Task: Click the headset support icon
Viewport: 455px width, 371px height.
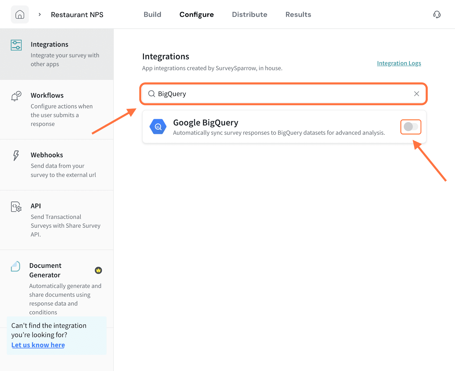Action: point(437,14)
